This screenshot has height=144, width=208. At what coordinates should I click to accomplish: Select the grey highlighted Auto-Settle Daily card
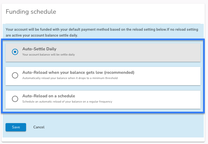pos(103,53)
